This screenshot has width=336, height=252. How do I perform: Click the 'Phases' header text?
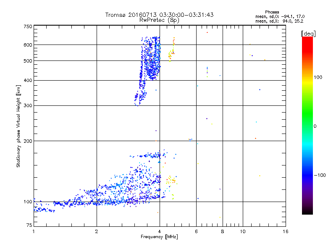272,12
